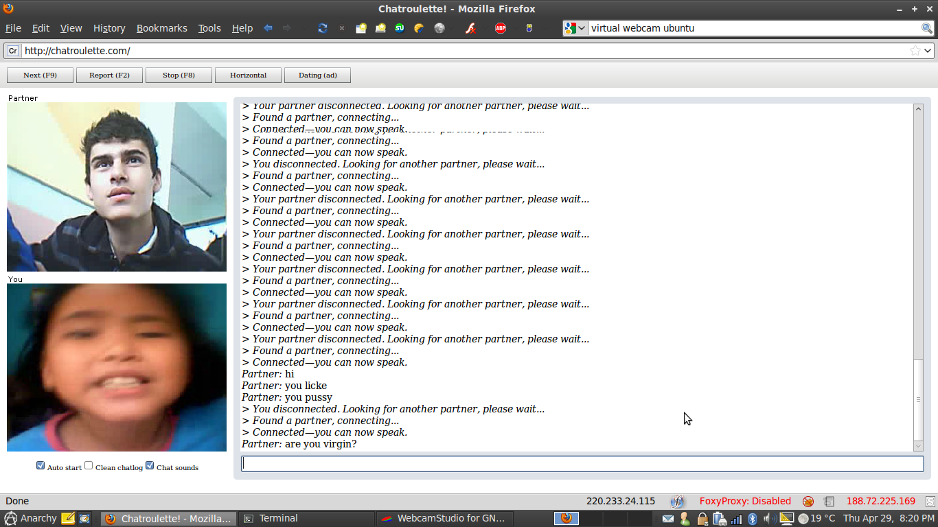Click the blue 'f' status bar icon
938x527 pixels.
pyautogui.click(x=678, y=502)
